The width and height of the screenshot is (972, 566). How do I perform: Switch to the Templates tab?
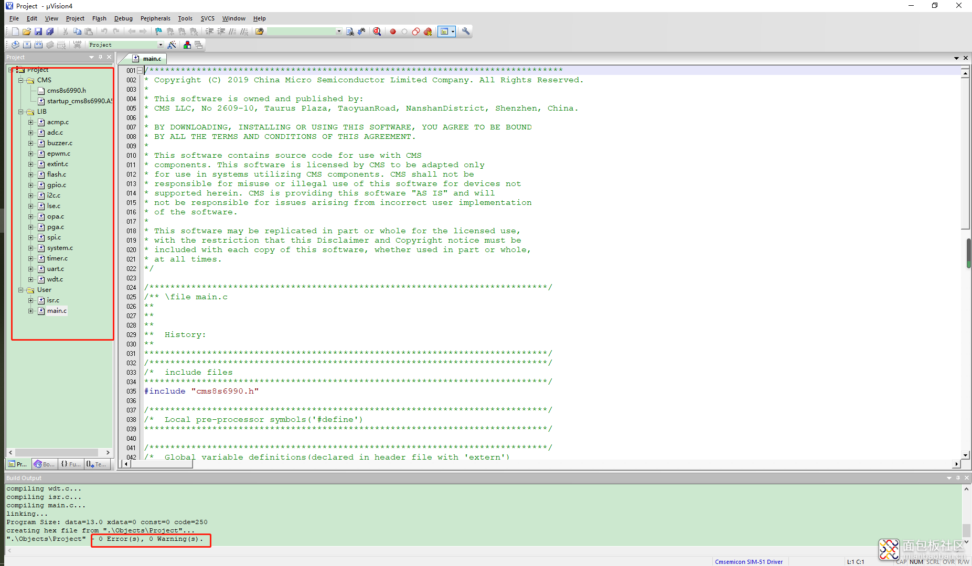[x=97, y=464]
